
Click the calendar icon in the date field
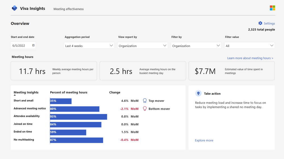pyautogui.click(x=33, y=45)
